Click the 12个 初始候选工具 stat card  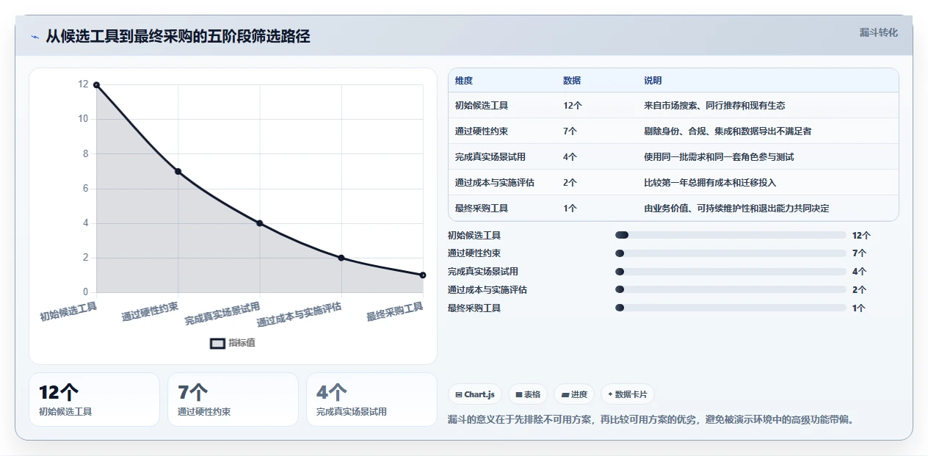pos(94,399)
